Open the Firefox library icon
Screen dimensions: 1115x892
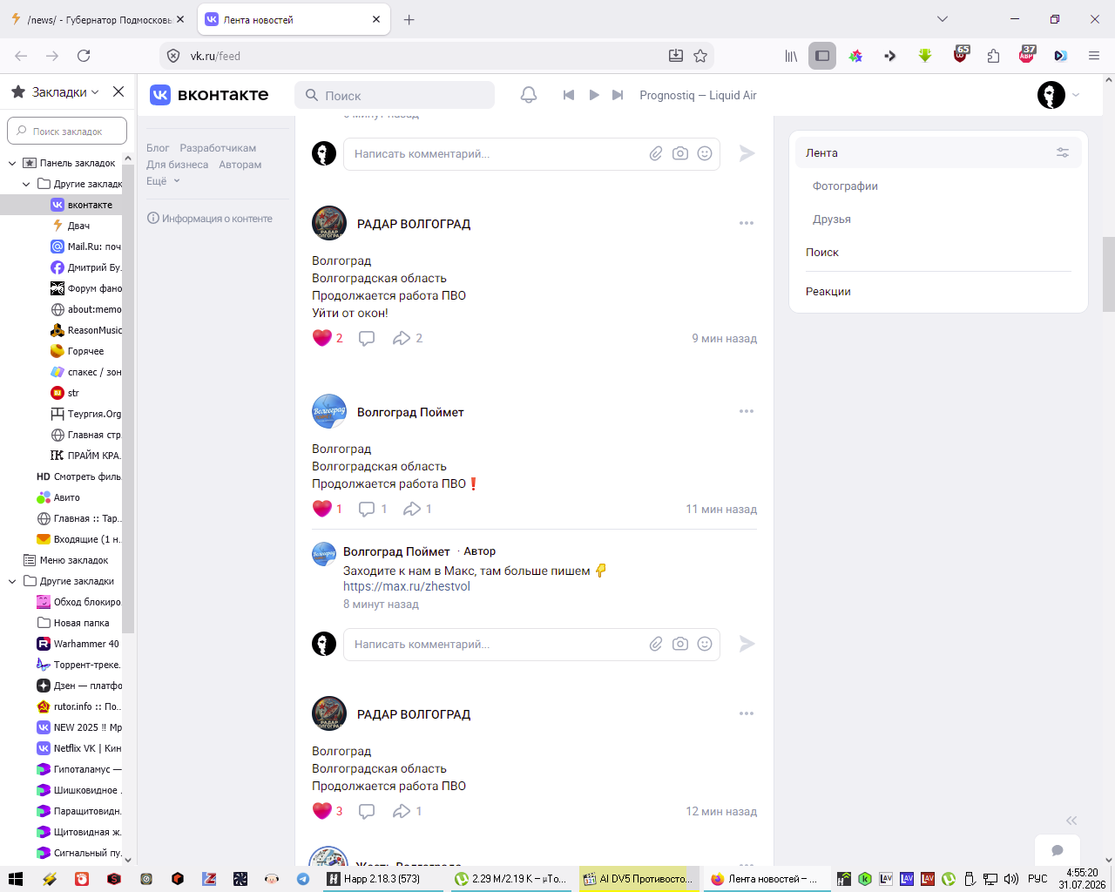click(x=791, y=56)
